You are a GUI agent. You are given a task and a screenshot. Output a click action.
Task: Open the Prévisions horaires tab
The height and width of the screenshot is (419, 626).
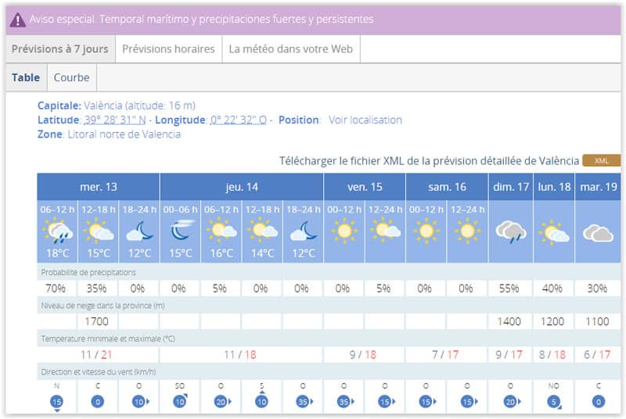click(x=168, y=48)
